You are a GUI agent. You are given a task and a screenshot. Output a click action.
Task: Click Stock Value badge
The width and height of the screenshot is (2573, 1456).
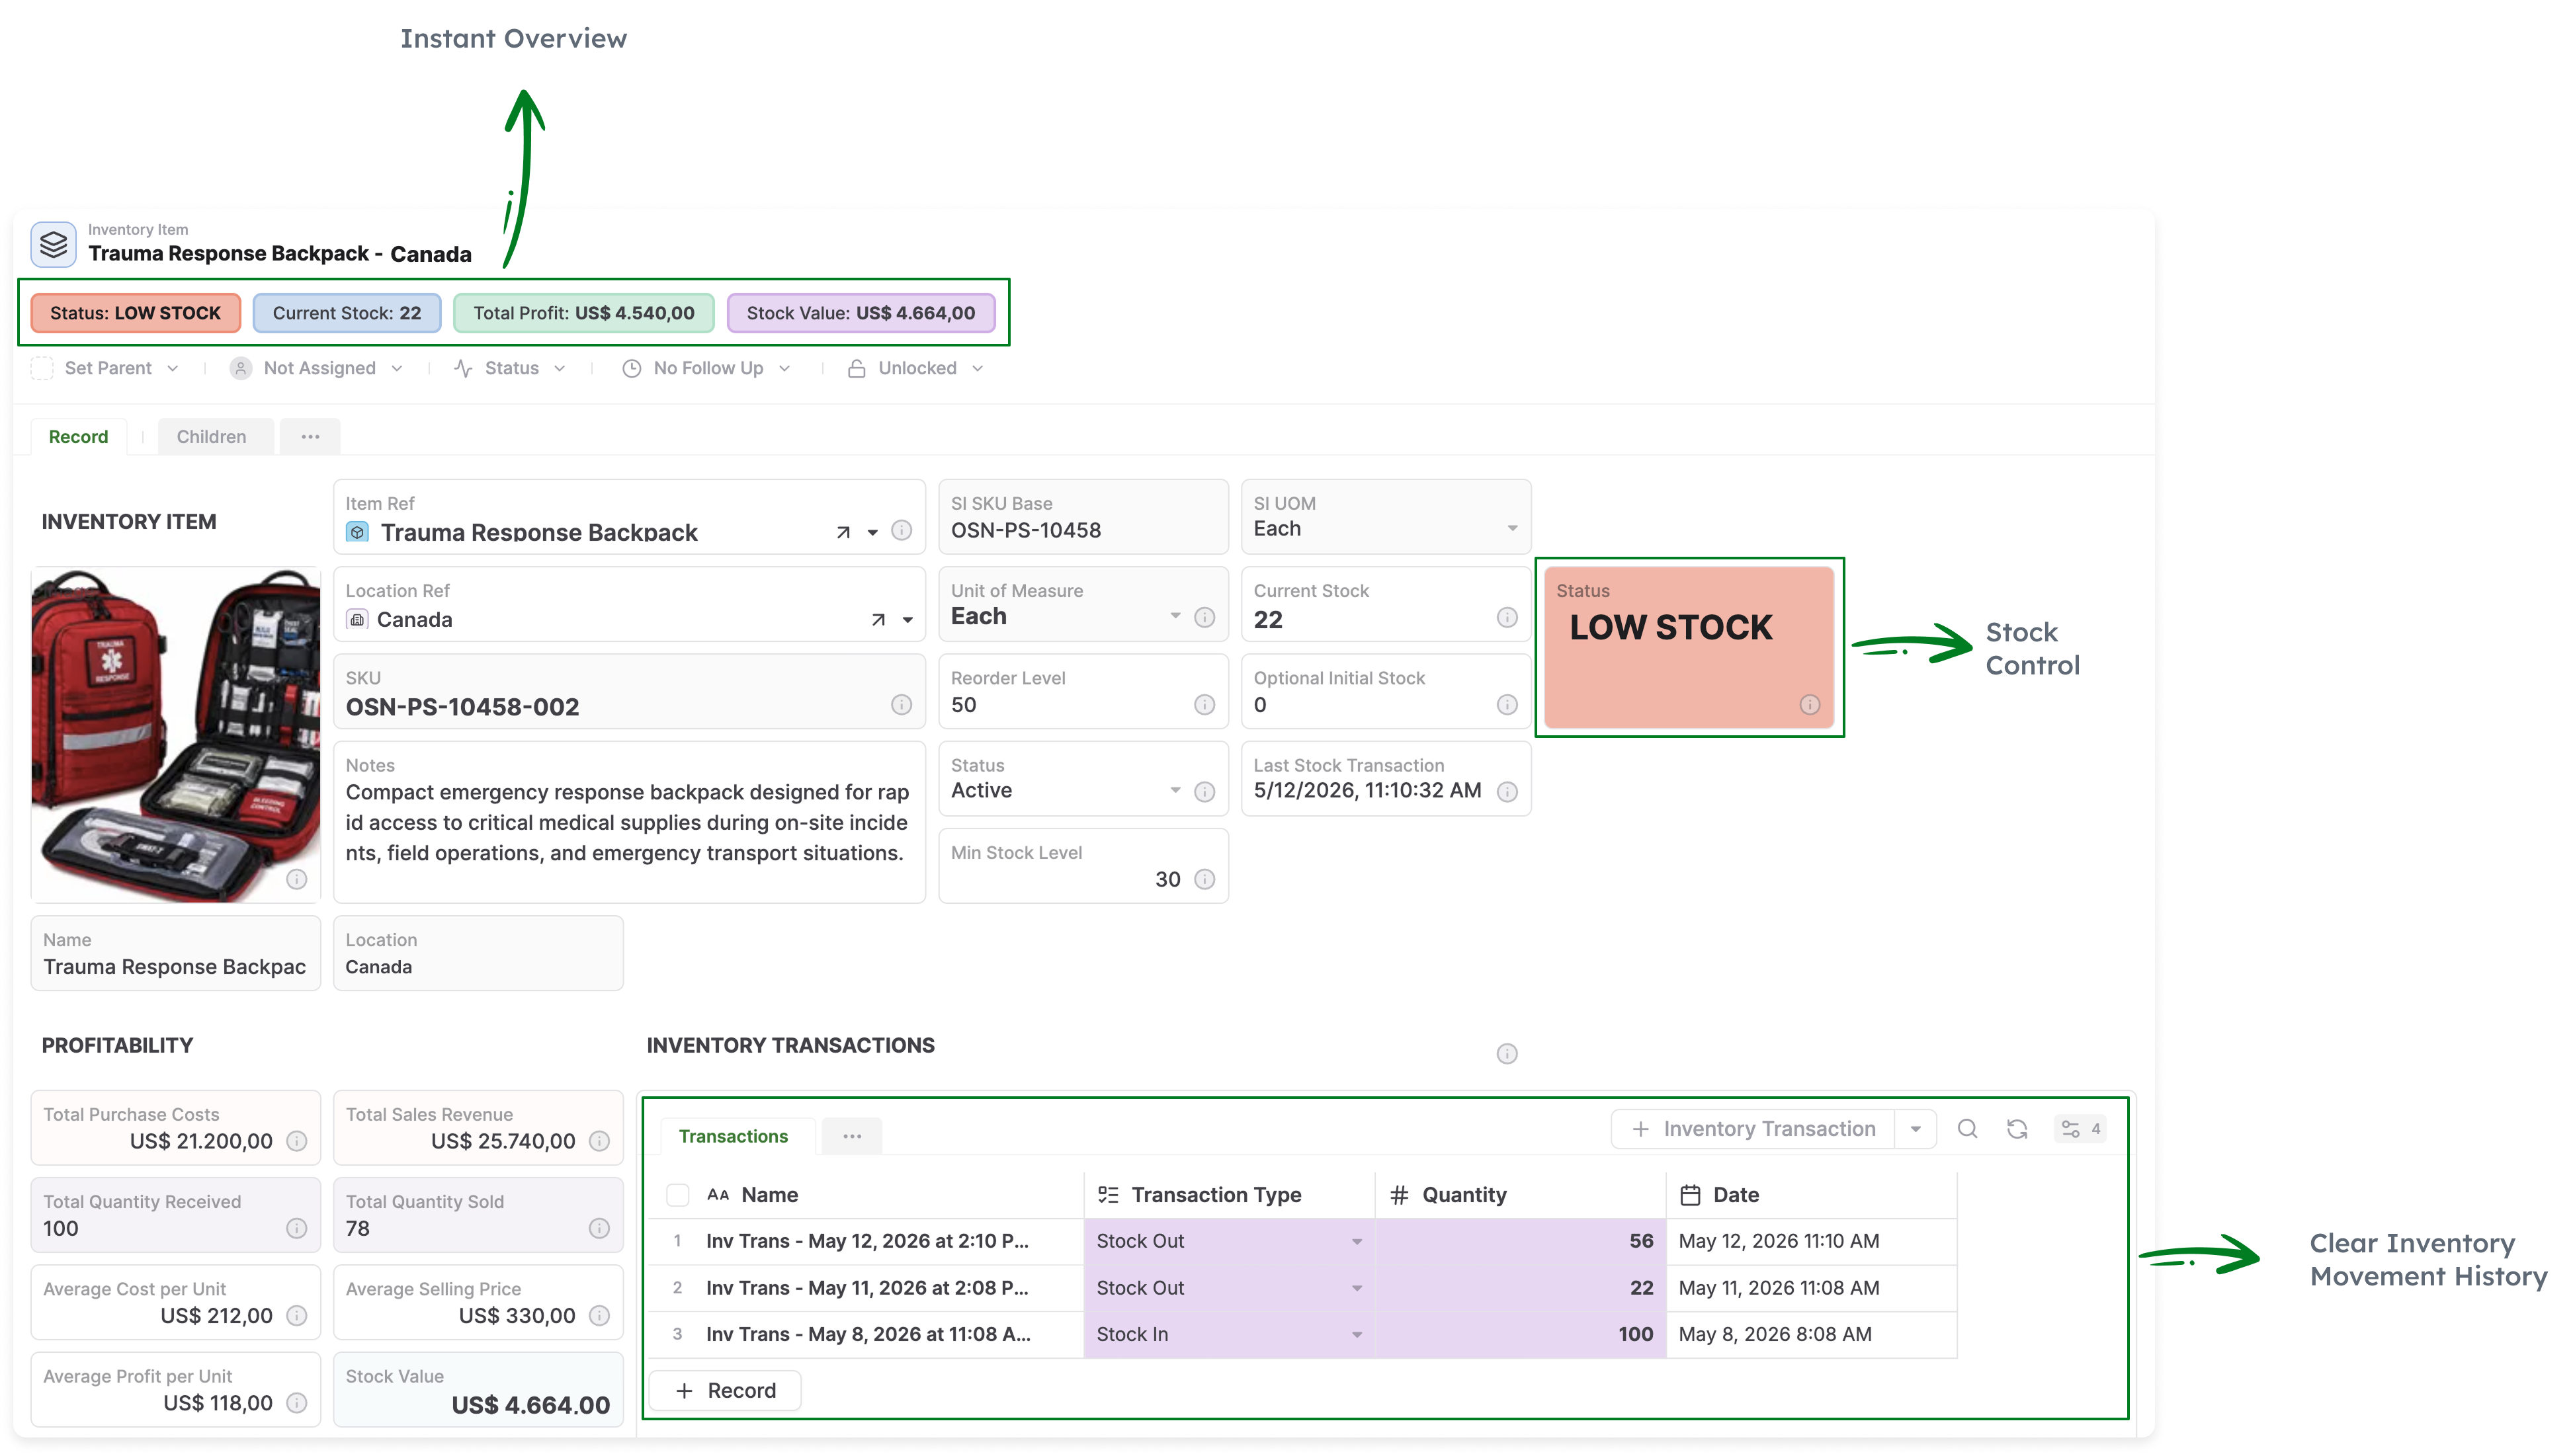[860, 313]
